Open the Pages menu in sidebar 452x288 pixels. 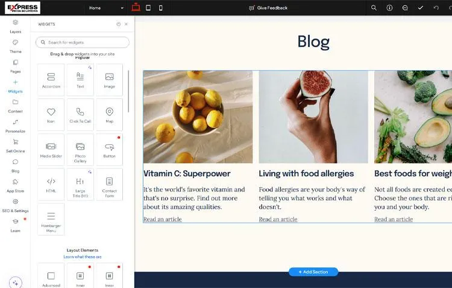coord(15,66)
